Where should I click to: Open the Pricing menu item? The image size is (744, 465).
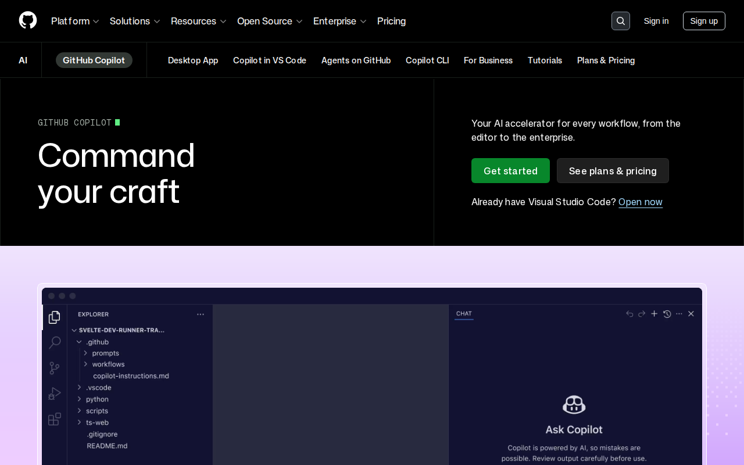point(392,21)
